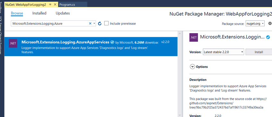Click the .NET icon of the result row
Image resolution: width=272 pixels, height=117 pixels.
coord(13,44)
